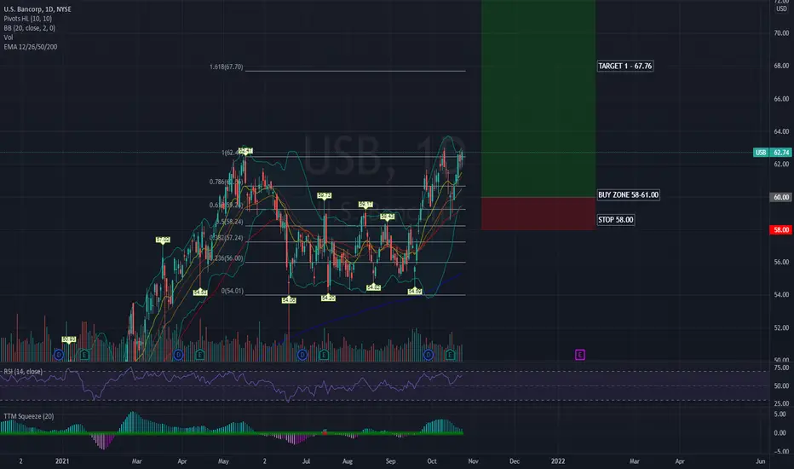Click the dividend marker near January 2021
Image resolution: width=794 pixels, height=469 pixels.
pos(59,355)
